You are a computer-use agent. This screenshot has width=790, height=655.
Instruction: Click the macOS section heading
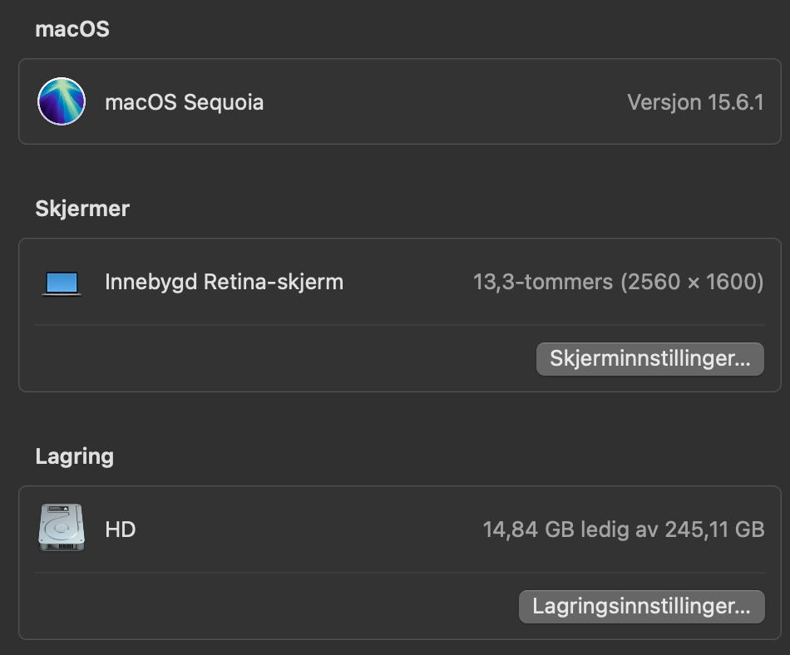coord(72,29)
